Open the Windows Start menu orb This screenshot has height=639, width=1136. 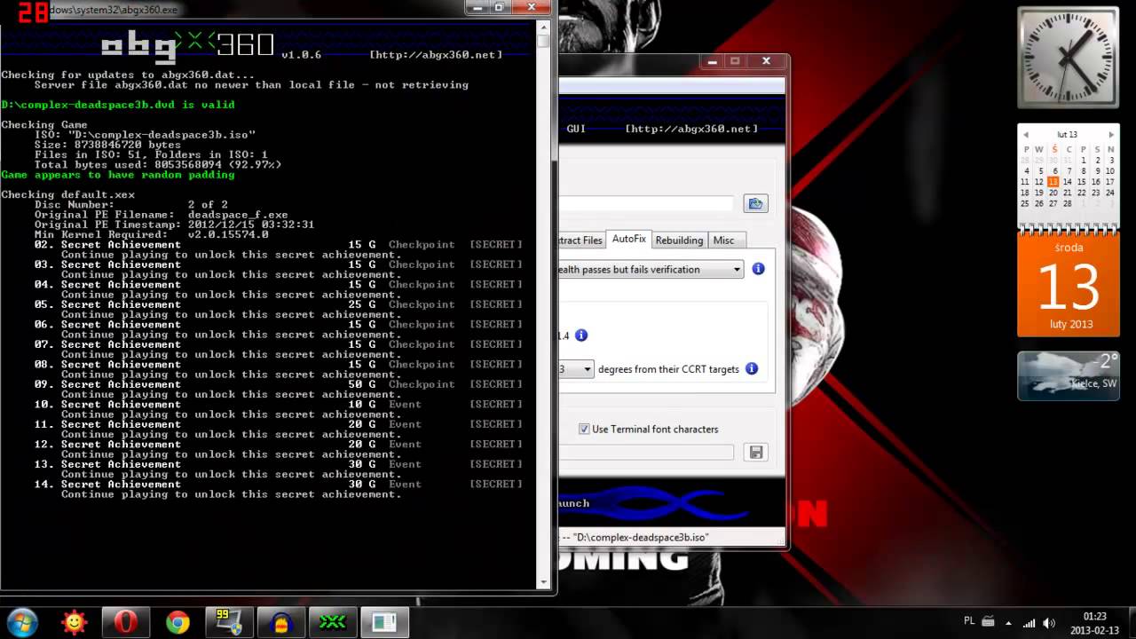pos(21,622)
